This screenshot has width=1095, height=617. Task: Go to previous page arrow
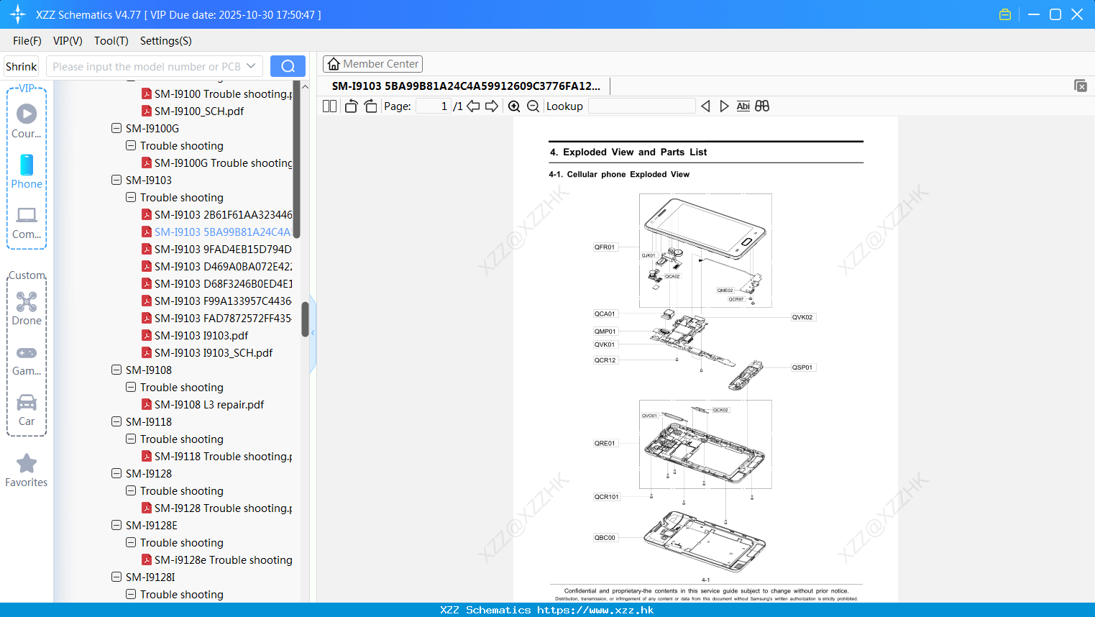pyautogui.click(x=473, y=106)
